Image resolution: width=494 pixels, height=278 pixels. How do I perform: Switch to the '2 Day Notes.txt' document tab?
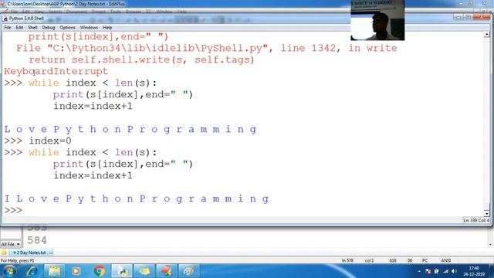[x=31, y=253]
